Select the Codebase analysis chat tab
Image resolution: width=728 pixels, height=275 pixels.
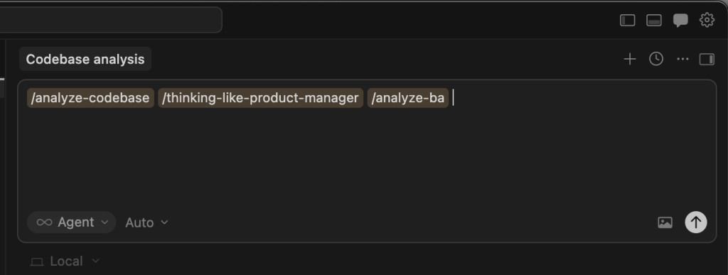[85, 59]
